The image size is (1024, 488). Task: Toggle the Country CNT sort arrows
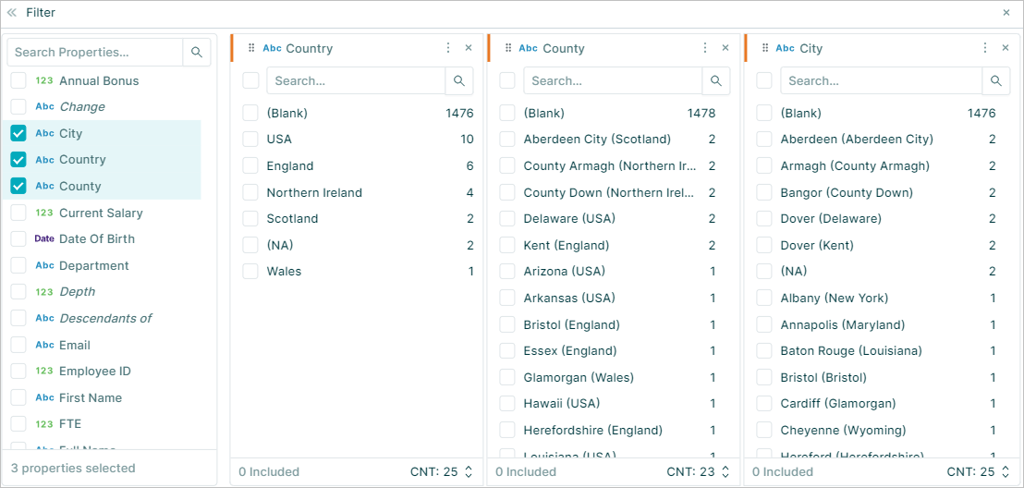469,471
